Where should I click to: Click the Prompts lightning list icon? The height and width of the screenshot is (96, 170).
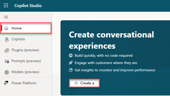tap(7, 61)
